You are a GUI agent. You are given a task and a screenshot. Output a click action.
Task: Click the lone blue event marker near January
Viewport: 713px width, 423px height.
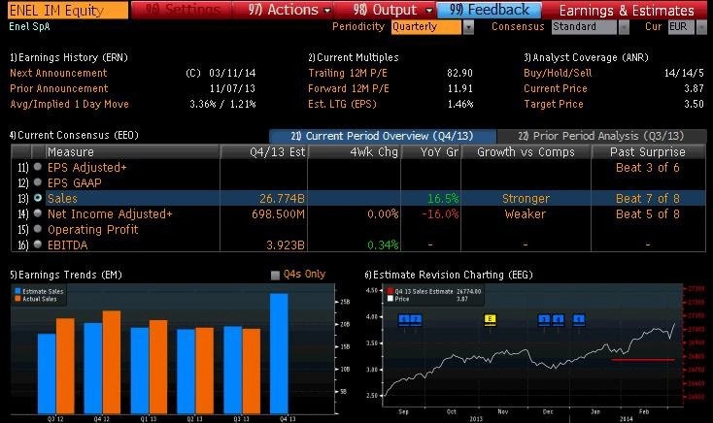click(578, 319)
